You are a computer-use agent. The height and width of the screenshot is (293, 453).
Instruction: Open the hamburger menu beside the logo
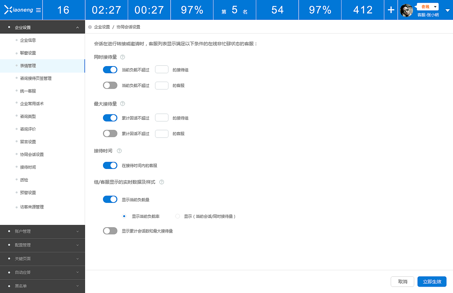point(38,10)
